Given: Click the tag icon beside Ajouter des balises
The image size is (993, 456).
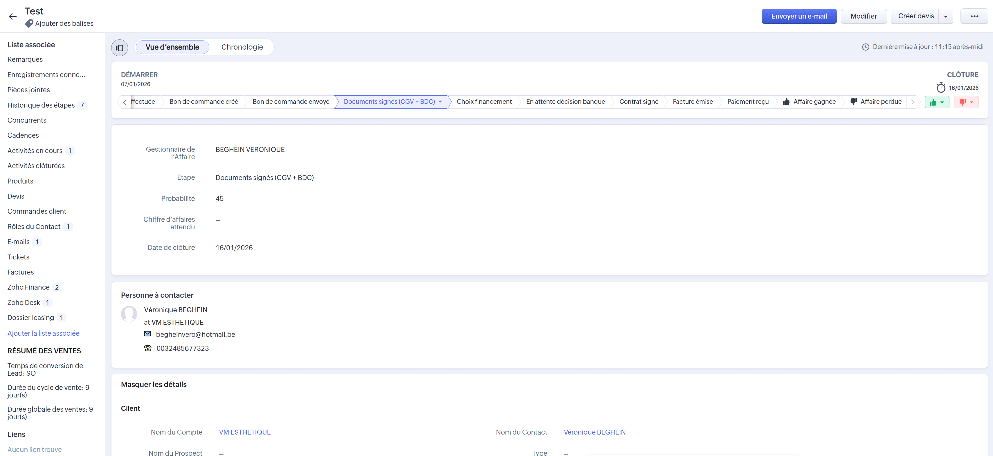Looking at the screenshot, I should 29,23.
